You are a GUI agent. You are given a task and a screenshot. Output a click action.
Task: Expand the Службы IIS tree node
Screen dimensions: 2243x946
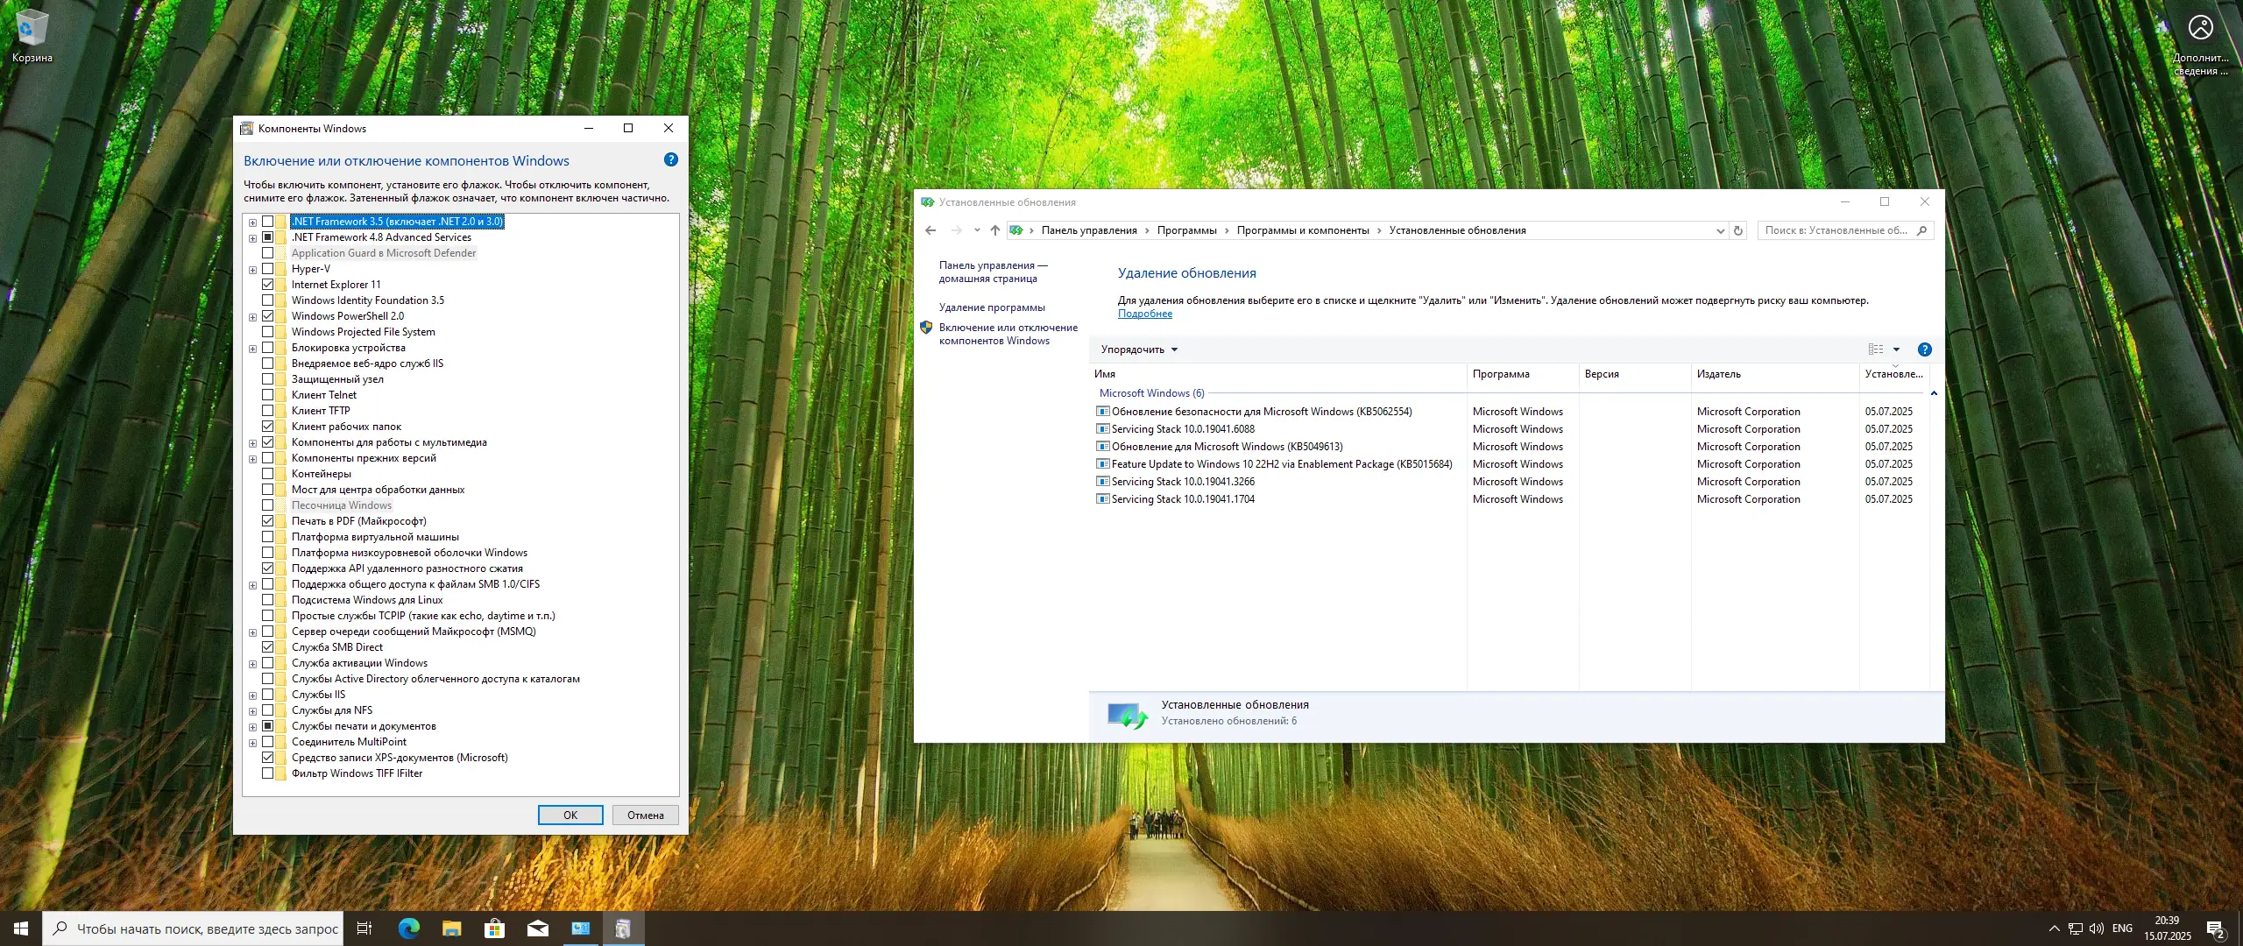[252, 695]
